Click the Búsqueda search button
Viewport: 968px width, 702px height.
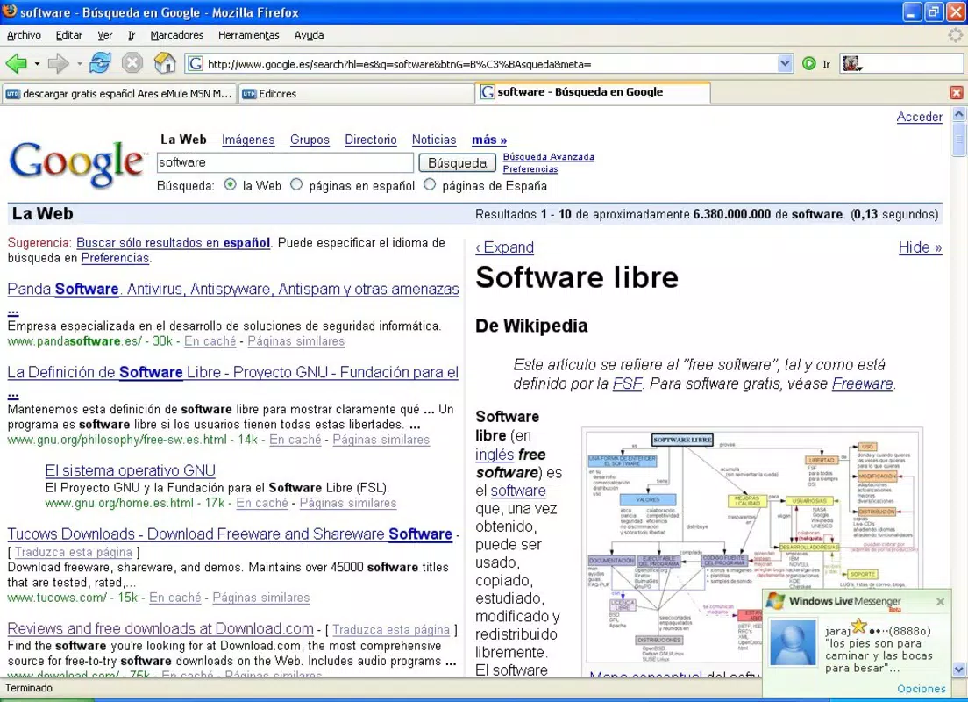458,163
